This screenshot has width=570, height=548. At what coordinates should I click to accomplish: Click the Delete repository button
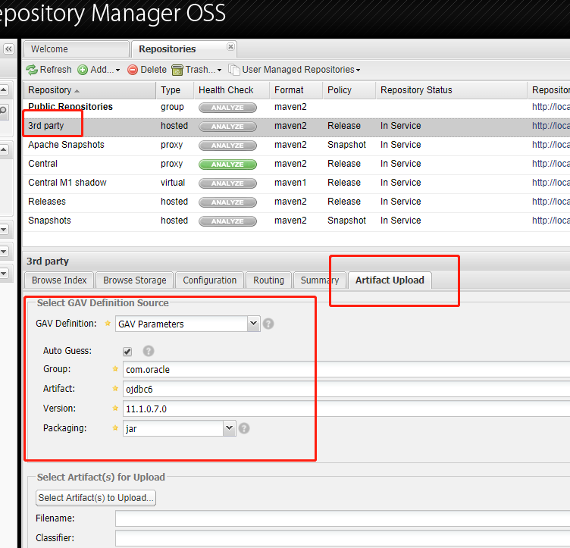[x=147, y=70]
